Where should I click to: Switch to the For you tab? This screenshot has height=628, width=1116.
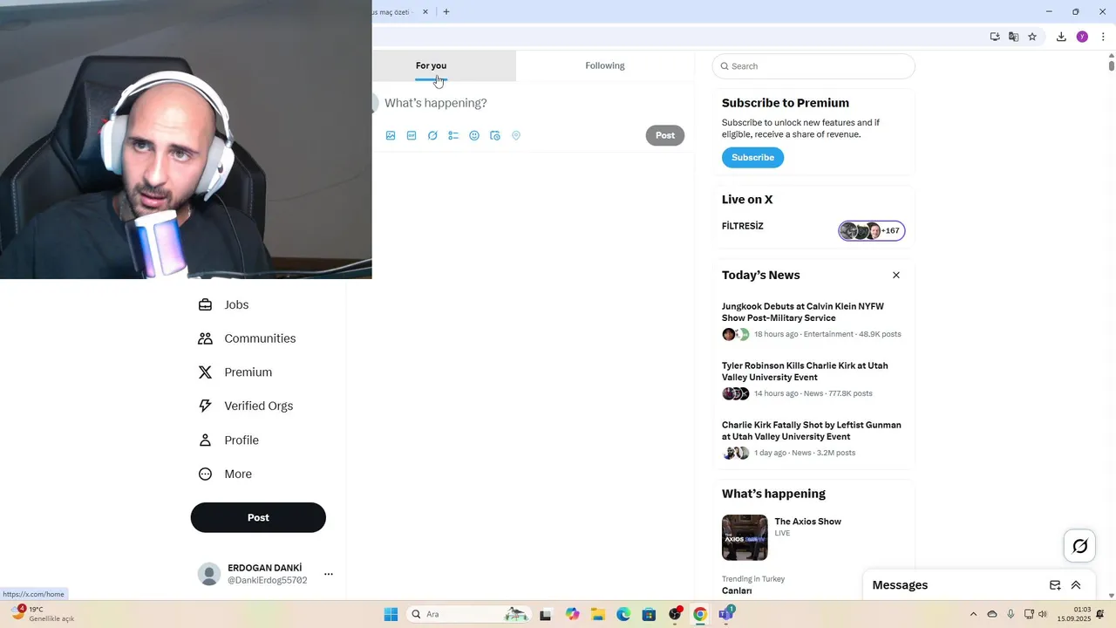click(x=431, y=65)
